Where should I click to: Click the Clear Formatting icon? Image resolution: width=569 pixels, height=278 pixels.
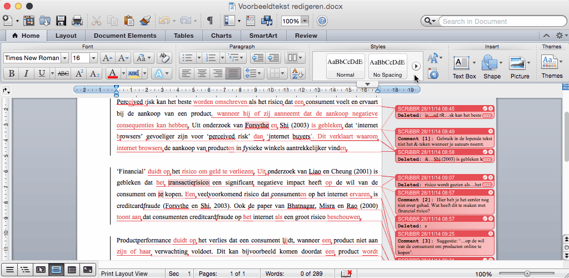pos(164,58)
